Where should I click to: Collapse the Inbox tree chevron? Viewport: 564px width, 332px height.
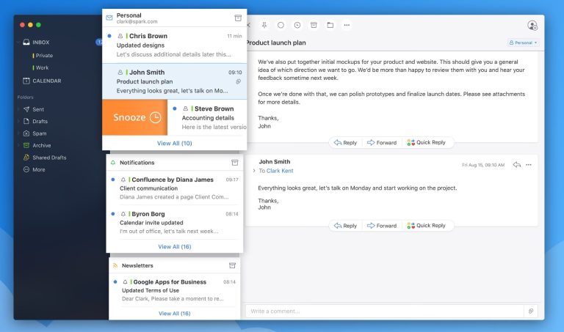tap(18, 43)
